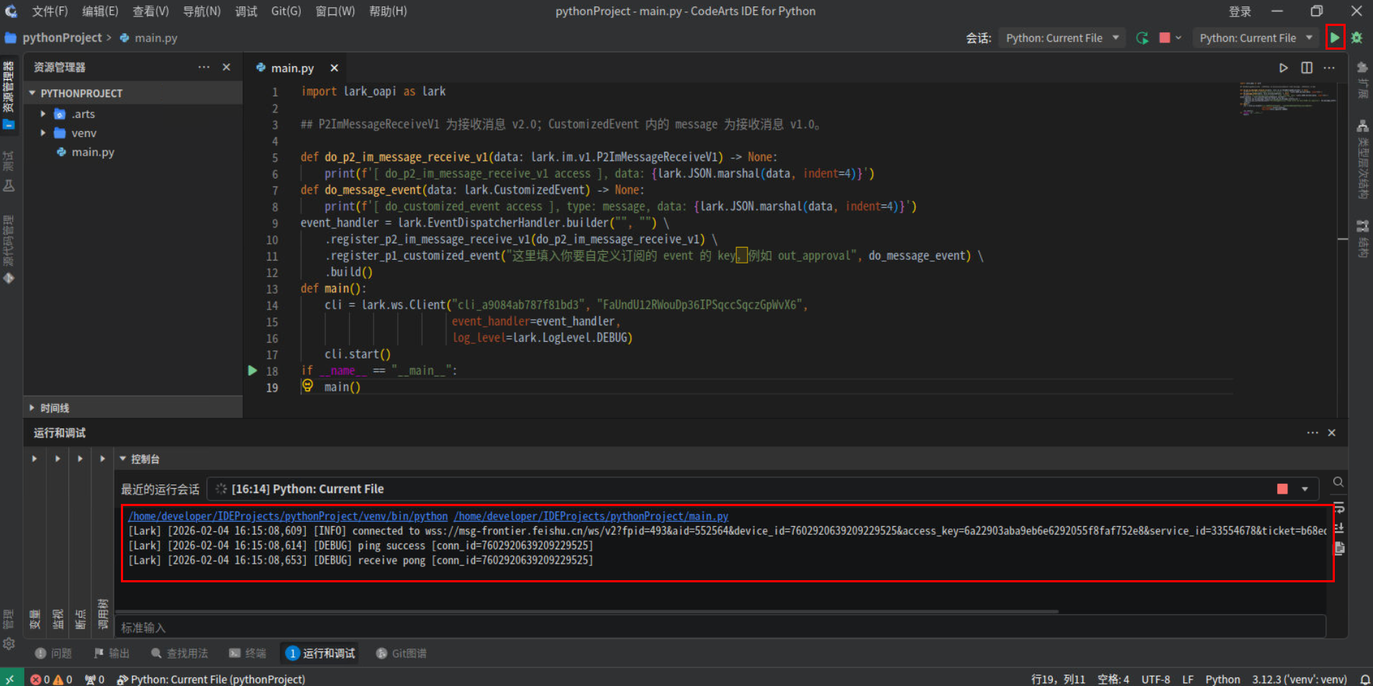Open the 源代码管理 source control view
Viewport: 1373px width, 686px height.
click(x=9, y=249)
